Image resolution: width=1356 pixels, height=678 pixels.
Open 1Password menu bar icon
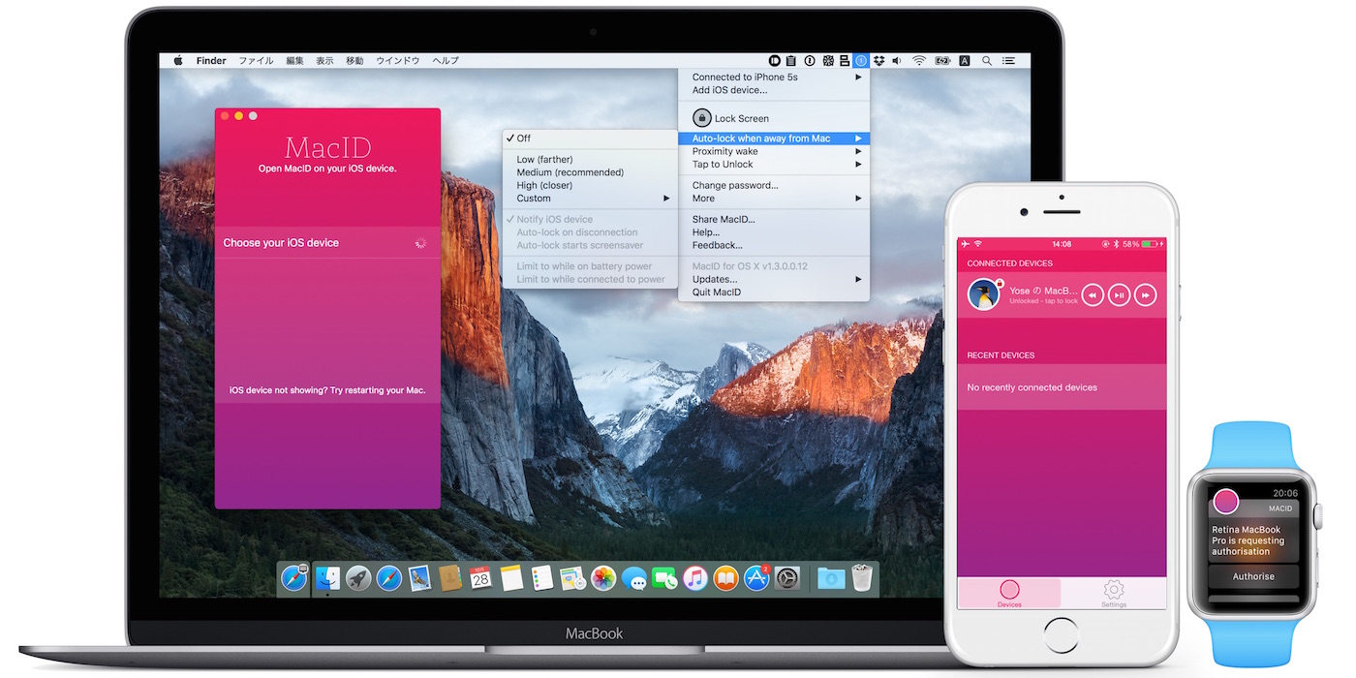(810, 60)
